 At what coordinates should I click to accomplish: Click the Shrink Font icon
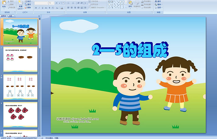pyautogui.click(x=60, y=3)
